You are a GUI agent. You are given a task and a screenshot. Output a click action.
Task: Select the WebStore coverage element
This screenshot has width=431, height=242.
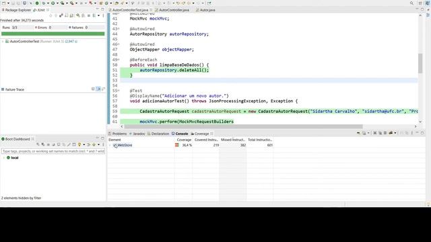click(x=125, y=145)
